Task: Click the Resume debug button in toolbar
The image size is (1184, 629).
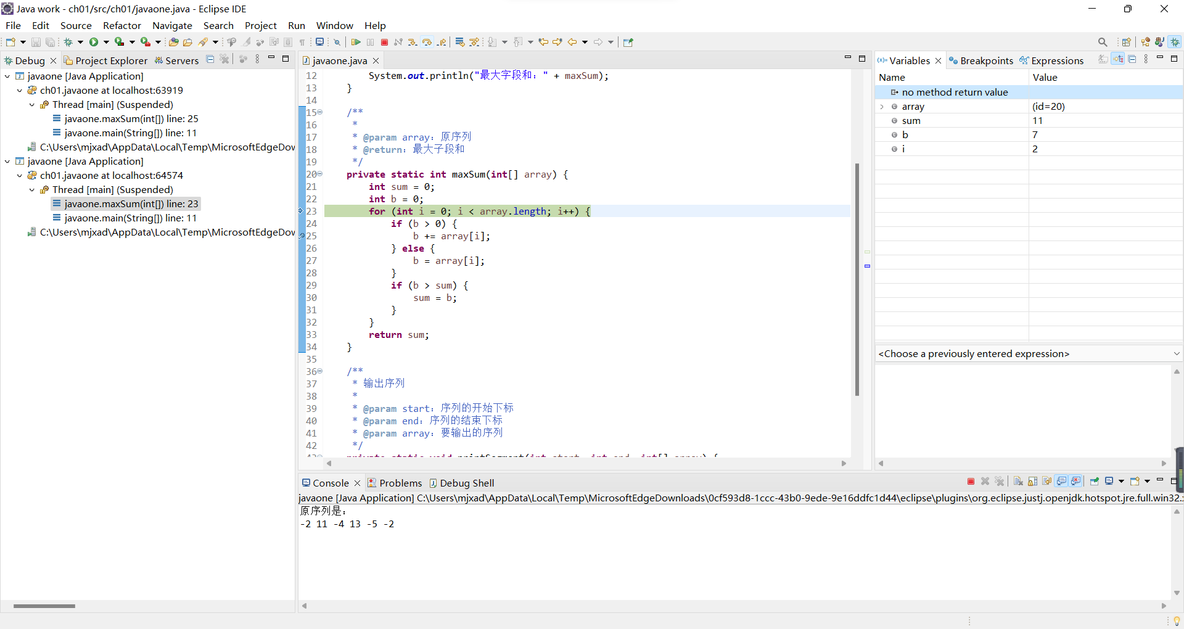Action: [x=356, y=42]
